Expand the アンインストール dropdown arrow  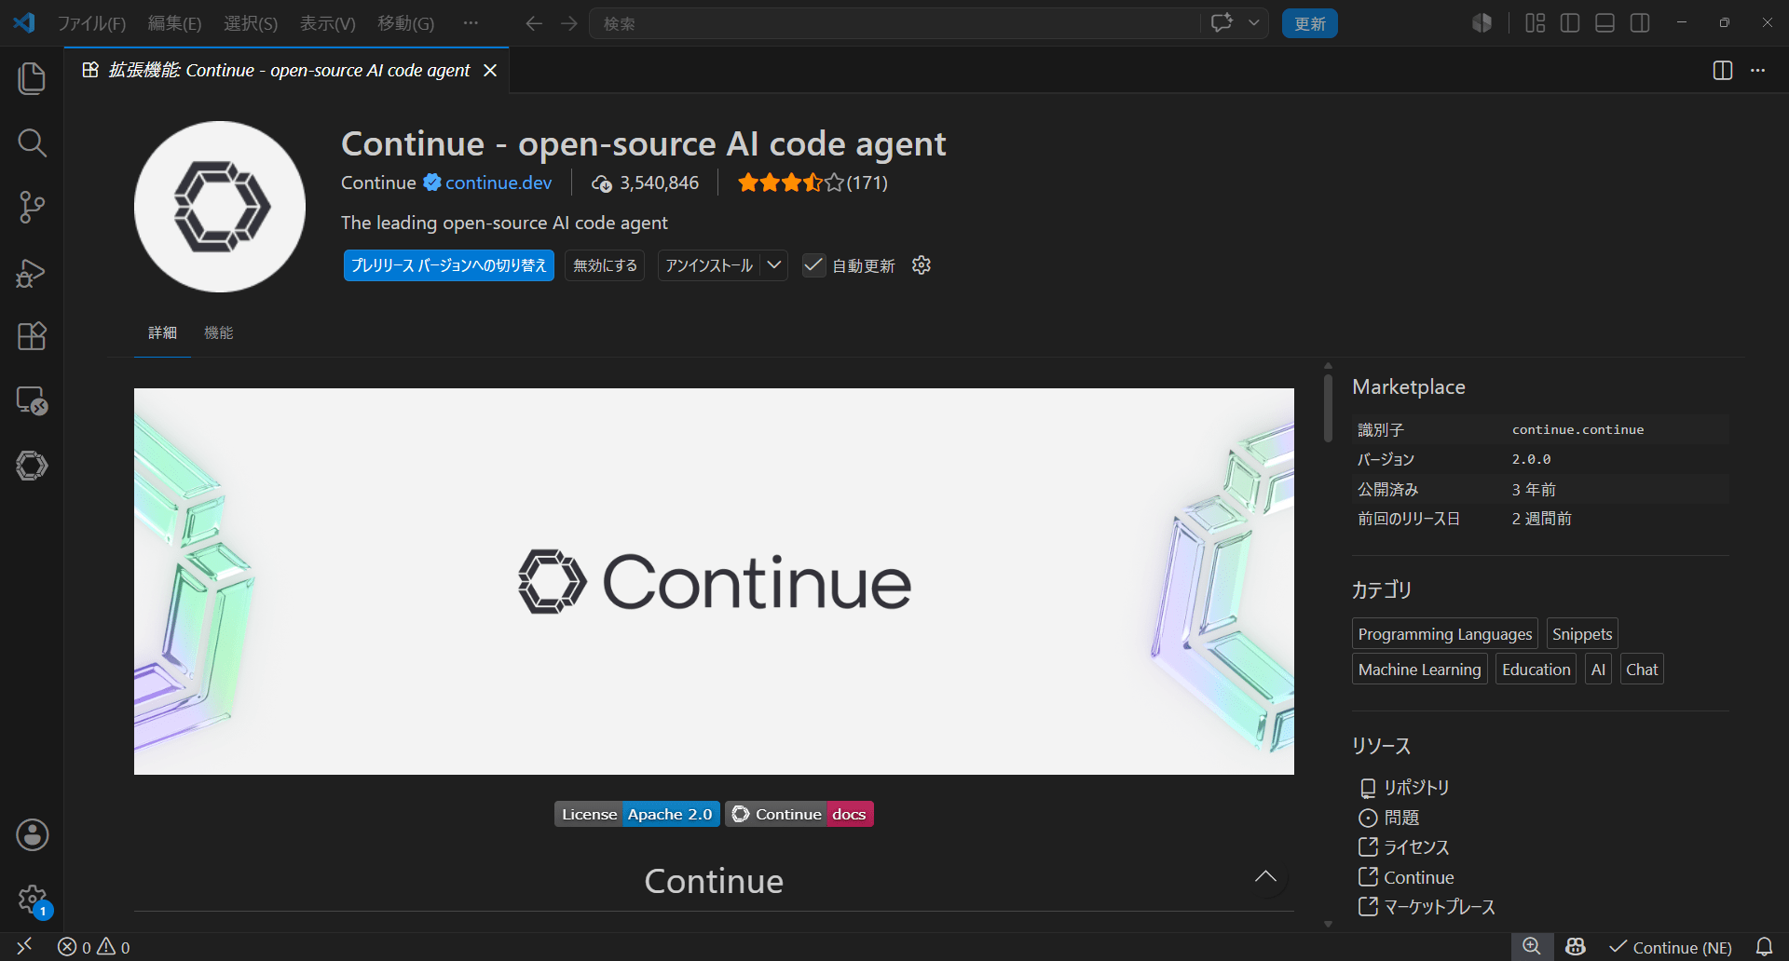(x=774, y=265)
